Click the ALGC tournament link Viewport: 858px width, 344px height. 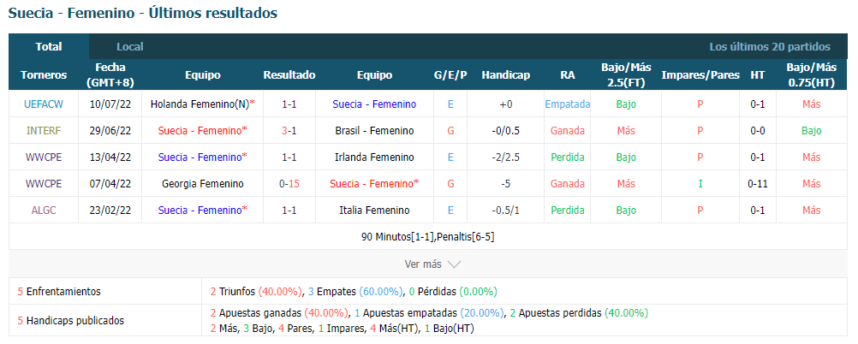tap(43, 210)
